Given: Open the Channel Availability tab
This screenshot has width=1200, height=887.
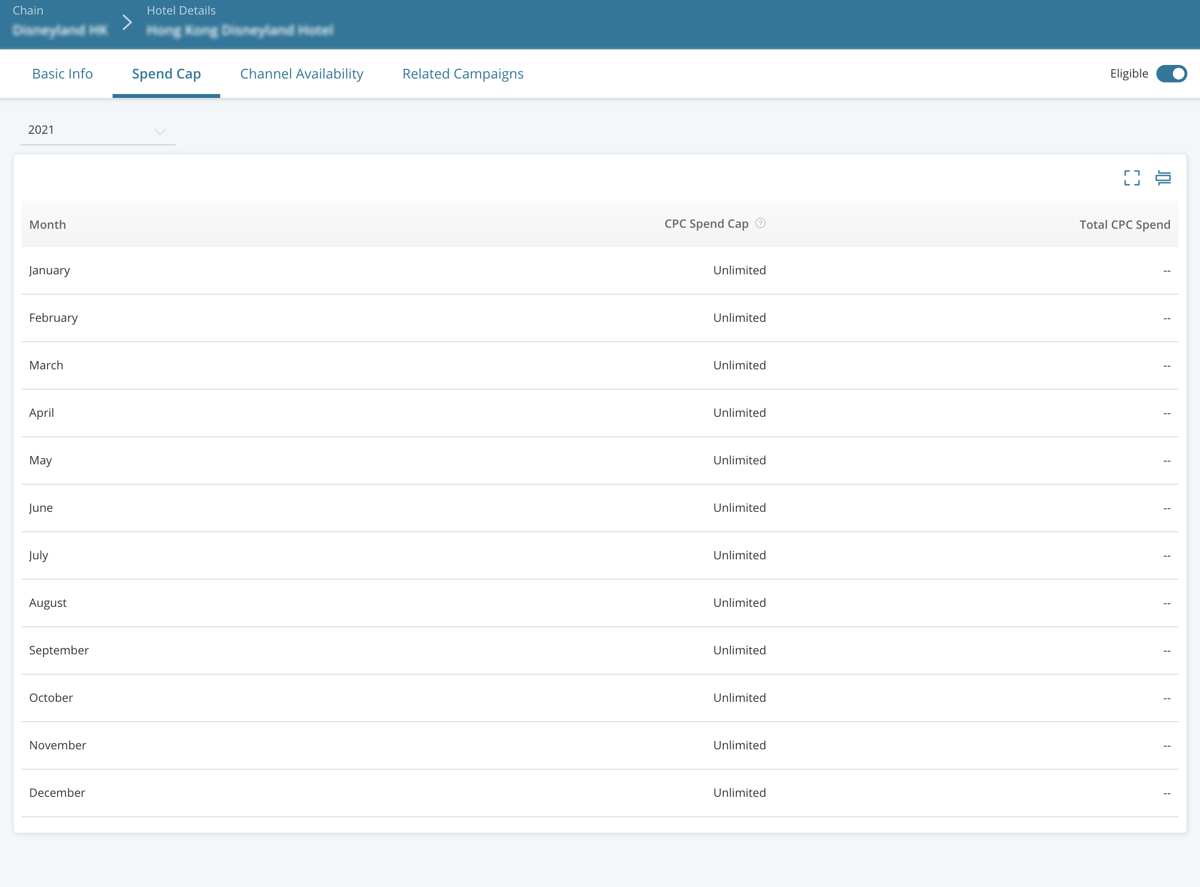Looking at the screenshot, I should [301, 74].
